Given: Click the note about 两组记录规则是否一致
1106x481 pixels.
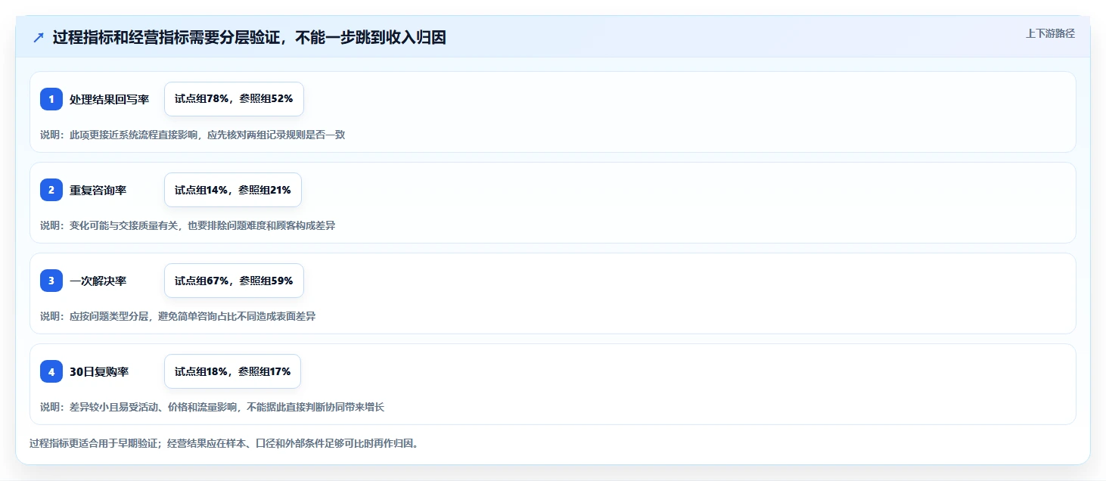Looking at the screenshot, I should 192,135.
